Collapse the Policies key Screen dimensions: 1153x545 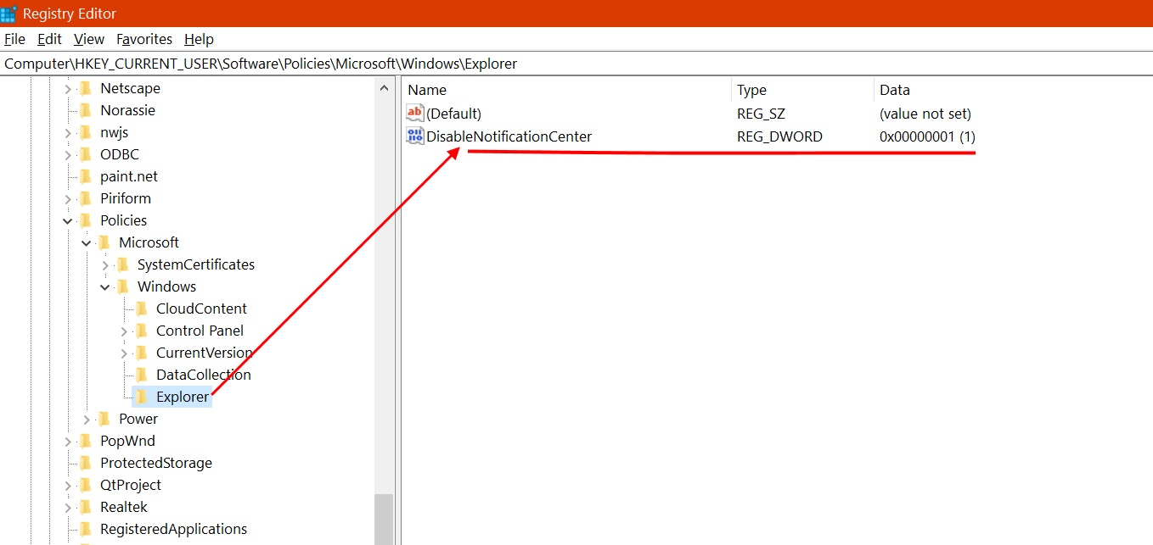[68, 220]
